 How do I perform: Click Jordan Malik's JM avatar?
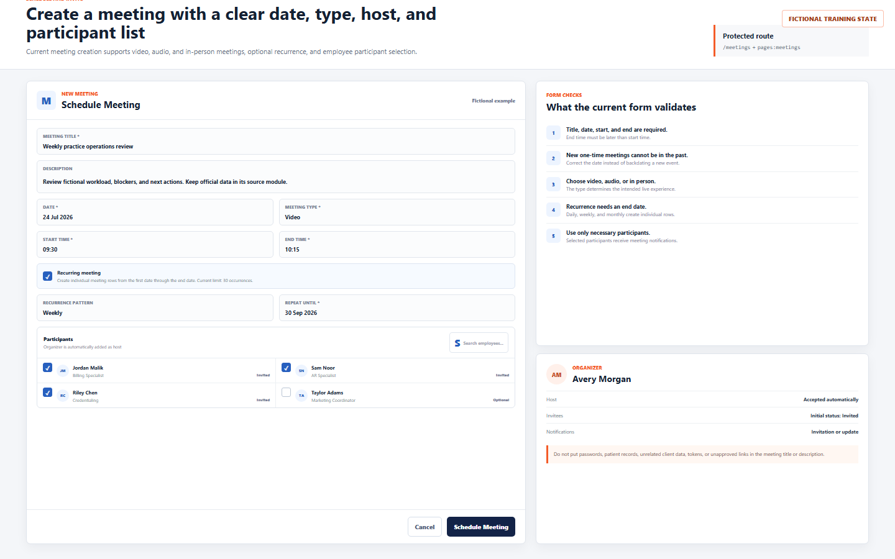tap(63, 371)
